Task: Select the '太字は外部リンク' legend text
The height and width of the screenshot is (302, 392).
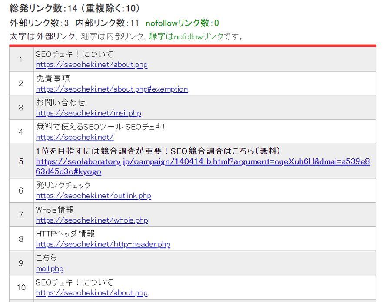Action: pyautogui.click(x=42, y=37)
